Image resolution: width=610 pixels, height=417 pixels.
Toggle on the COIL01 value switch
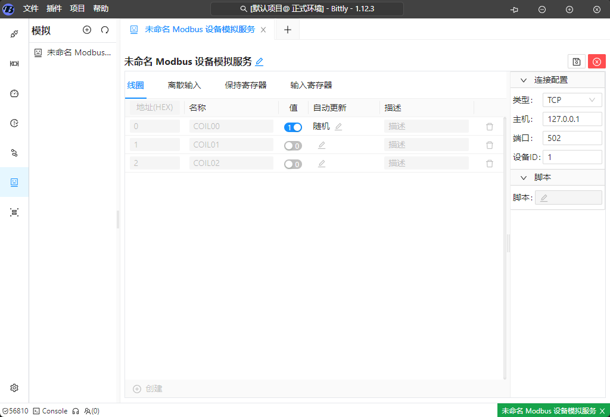(292, 145)
